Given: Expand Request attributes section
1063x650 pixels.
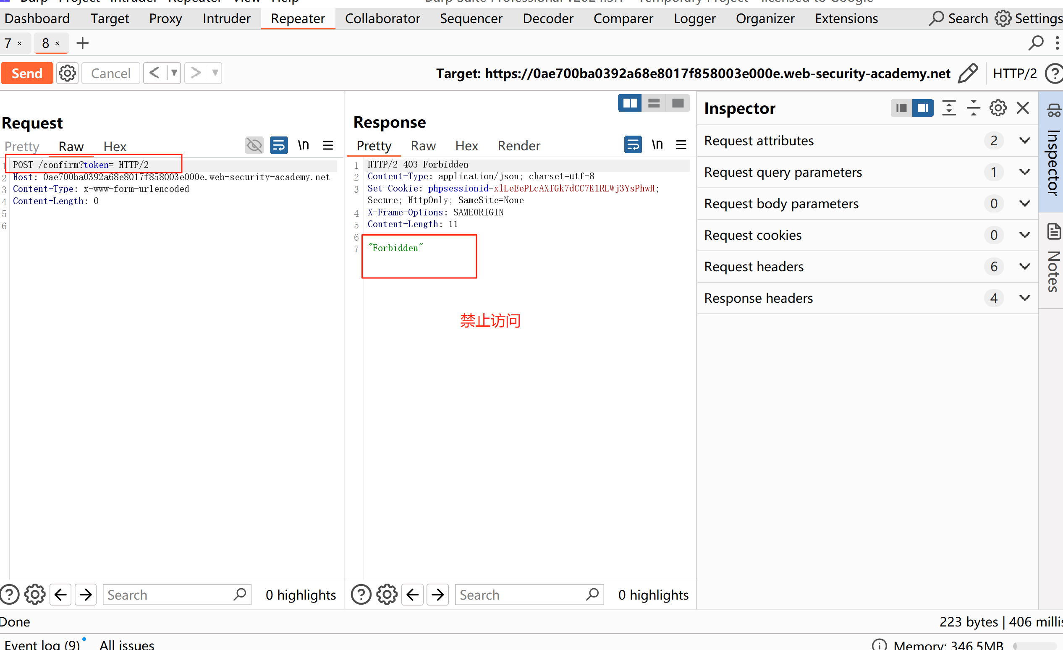Looking at the screenshot, I should 1025,141.
